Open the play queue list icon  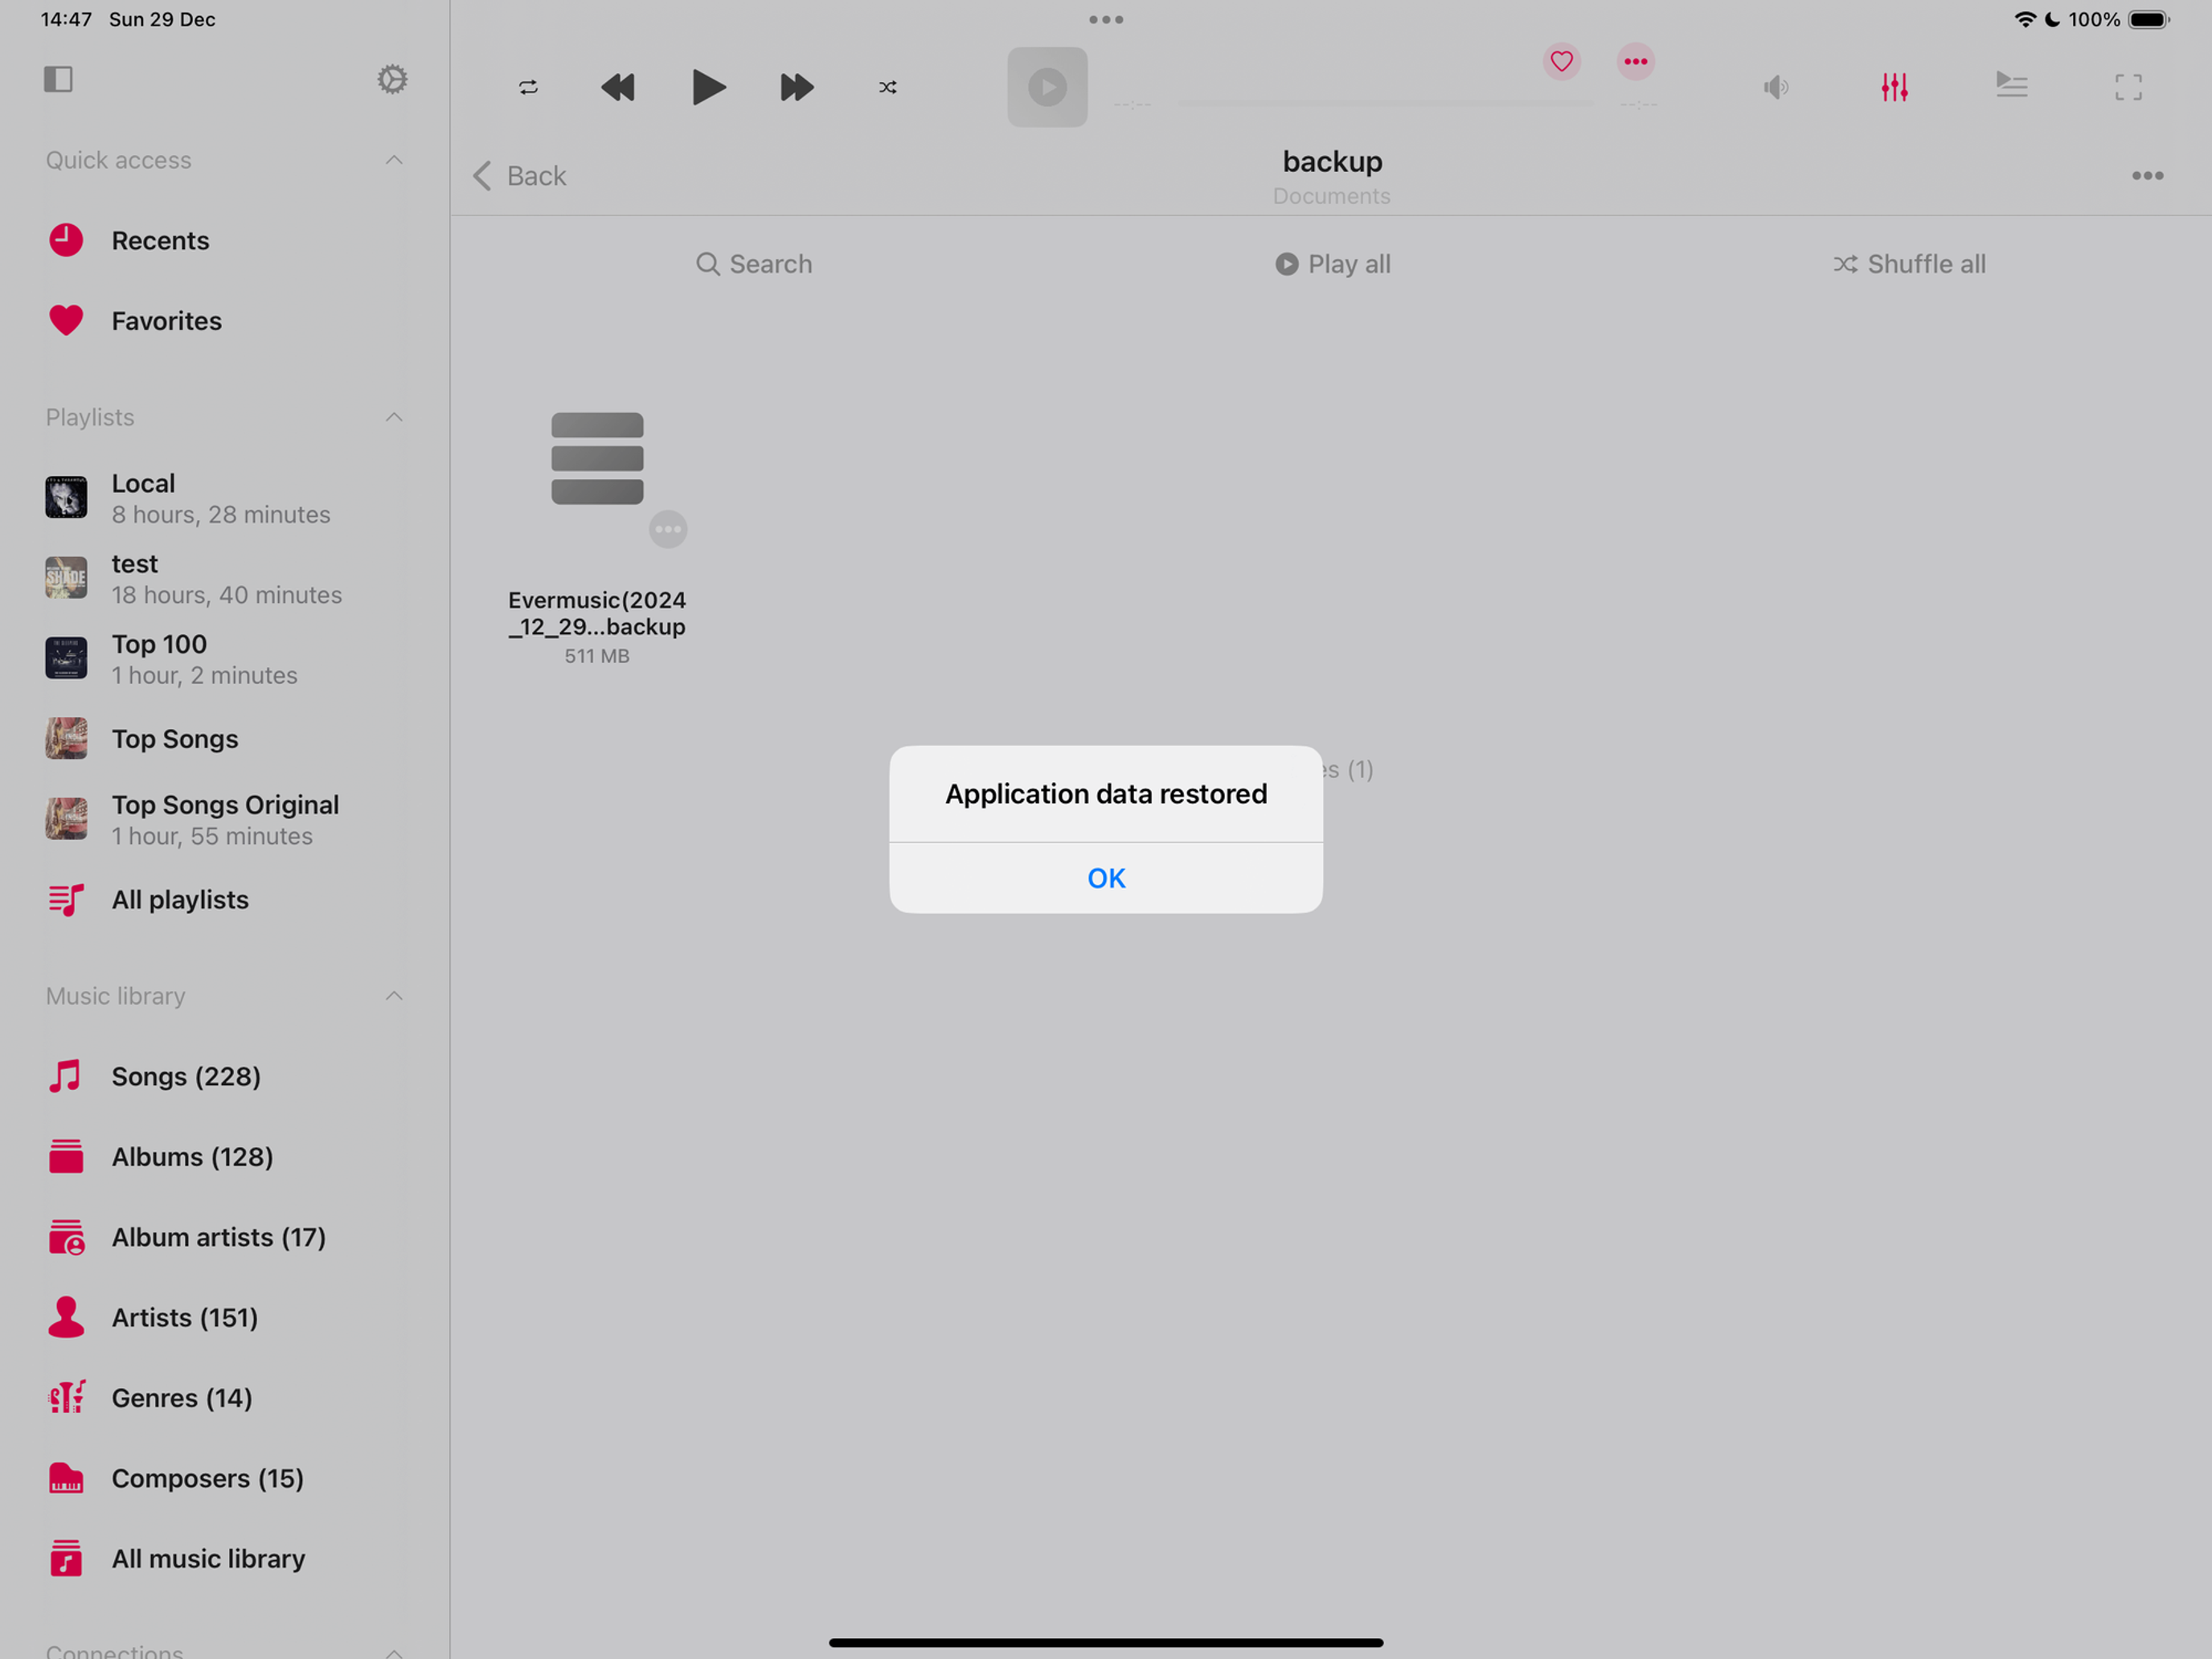click(2011, 85)
